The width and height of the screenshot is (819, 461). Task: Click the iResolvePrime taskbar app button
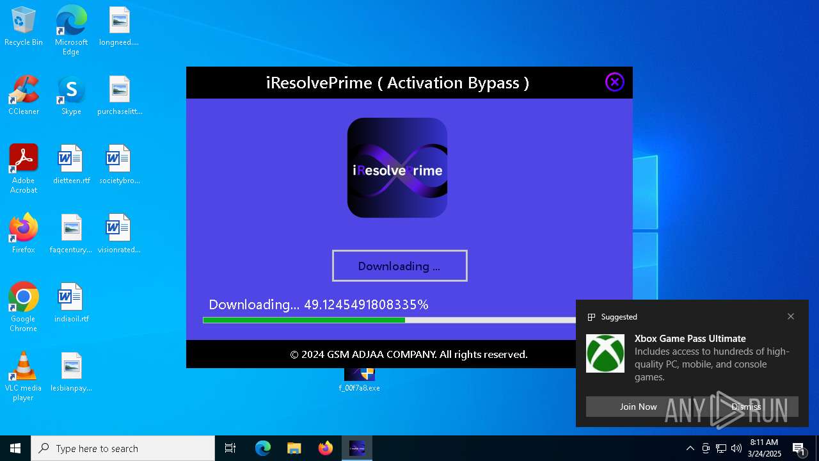pyautogui.click(x=357, y=448)
